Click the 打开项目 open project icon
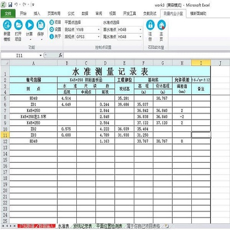Viewport: 230px width, 230px height. tap(18, 25)
